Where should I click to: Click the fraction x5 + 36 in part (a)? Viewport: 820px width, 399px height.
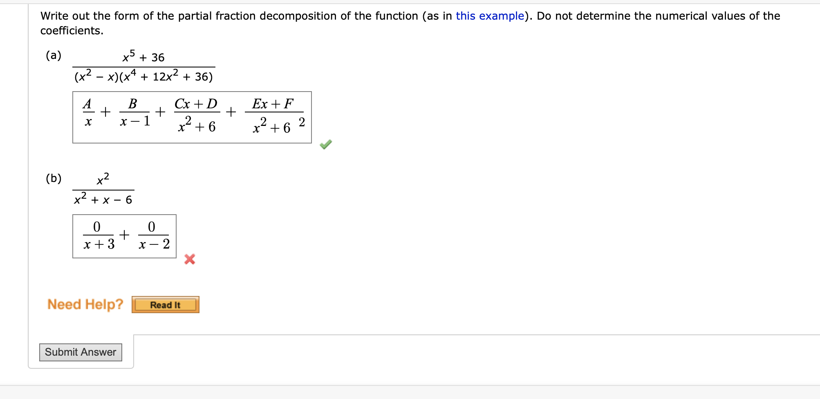143,57
